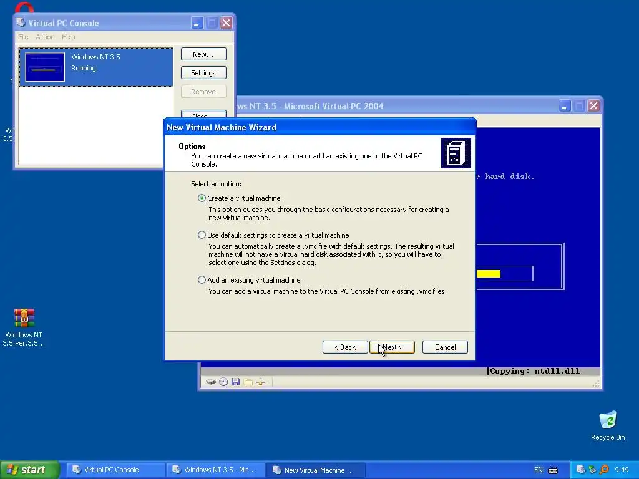Close the Virtual PC Console window
The height and width of the screenshot is (479, 639).
tap(226, 23)
